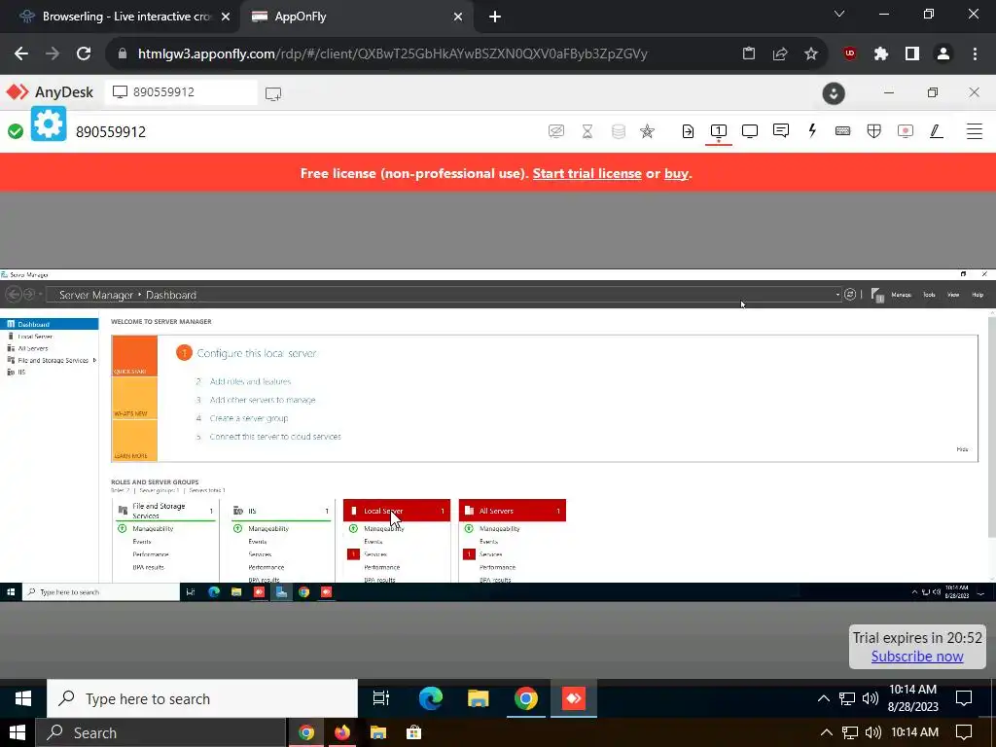Click Server Manager refresh icon
996x747 pixels.
tap(850, 295)
